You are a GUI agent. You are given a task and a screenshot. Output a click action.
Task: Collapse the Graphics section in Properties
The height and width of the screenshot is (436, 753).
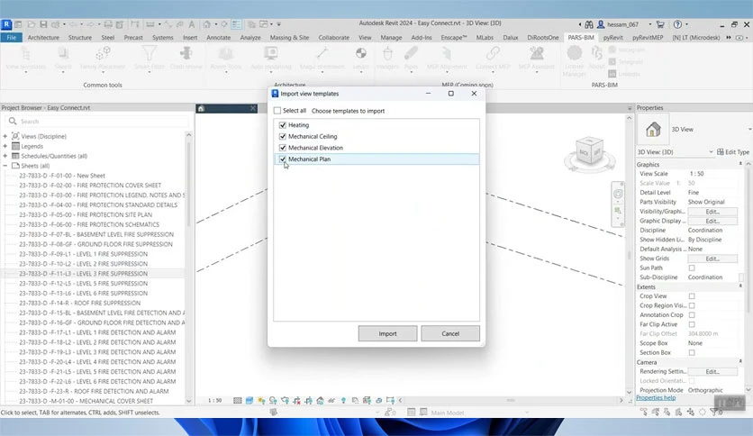tap(740, 164)
